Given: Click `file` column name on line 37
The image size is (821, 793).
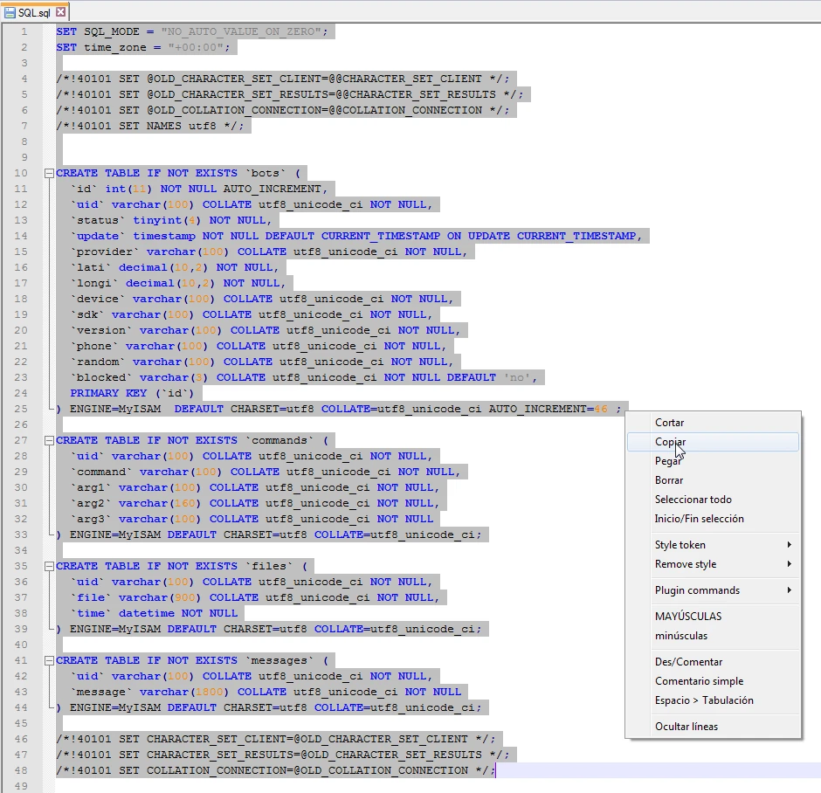Looking at the screenshot, I should coord(91,597).
